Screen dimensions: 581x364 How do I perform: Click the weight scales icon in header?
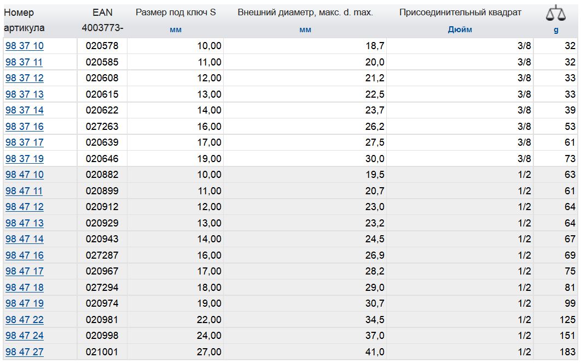pos(556,13)
